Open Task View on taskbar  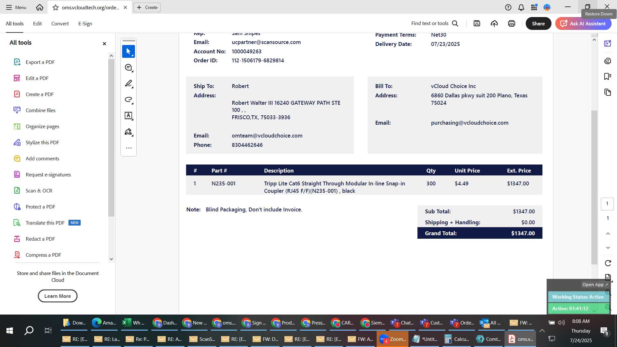(x=48, y=330)
